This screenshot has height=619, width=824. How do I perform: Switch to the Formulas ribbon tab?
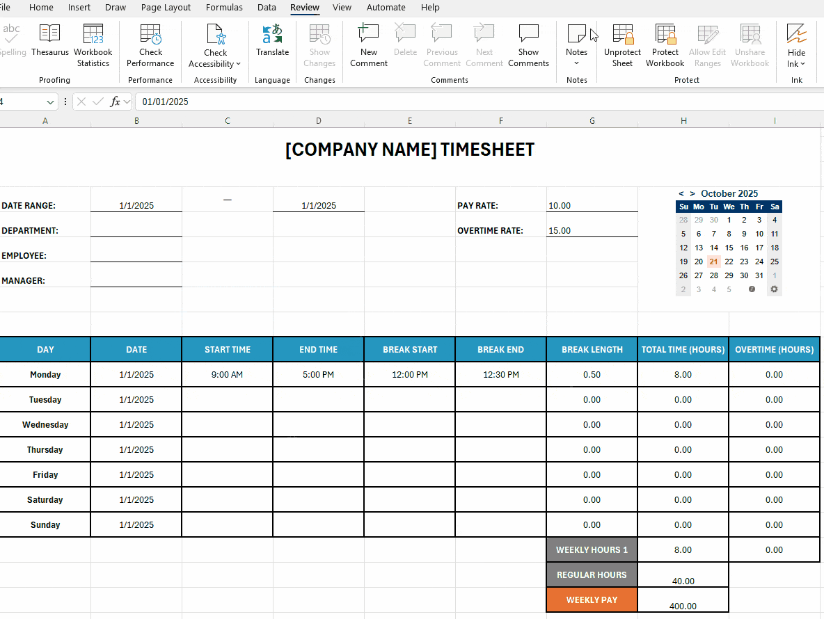224,8
